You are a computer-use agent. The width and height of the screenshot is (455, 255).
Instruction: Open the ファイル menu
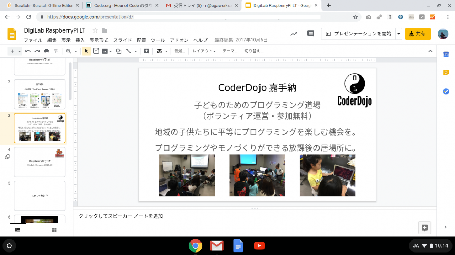(x=33, y=40)
